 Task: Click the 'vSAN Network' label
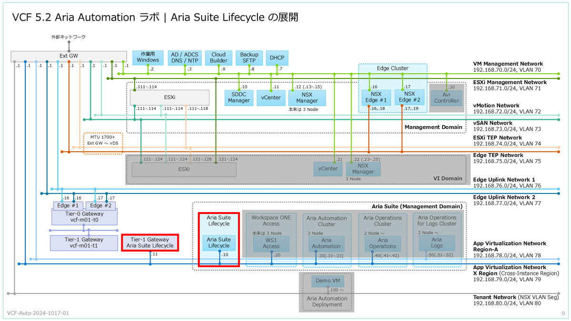492,123
